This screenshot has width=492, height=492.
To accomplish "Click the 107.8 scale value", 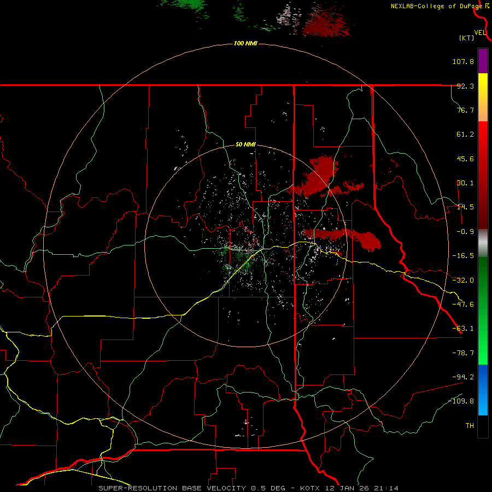I will pyautogui.click(x=463, y=61).
